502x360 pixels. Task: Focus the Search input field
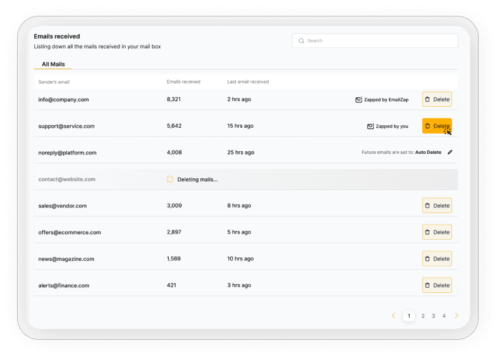point(374,40)
